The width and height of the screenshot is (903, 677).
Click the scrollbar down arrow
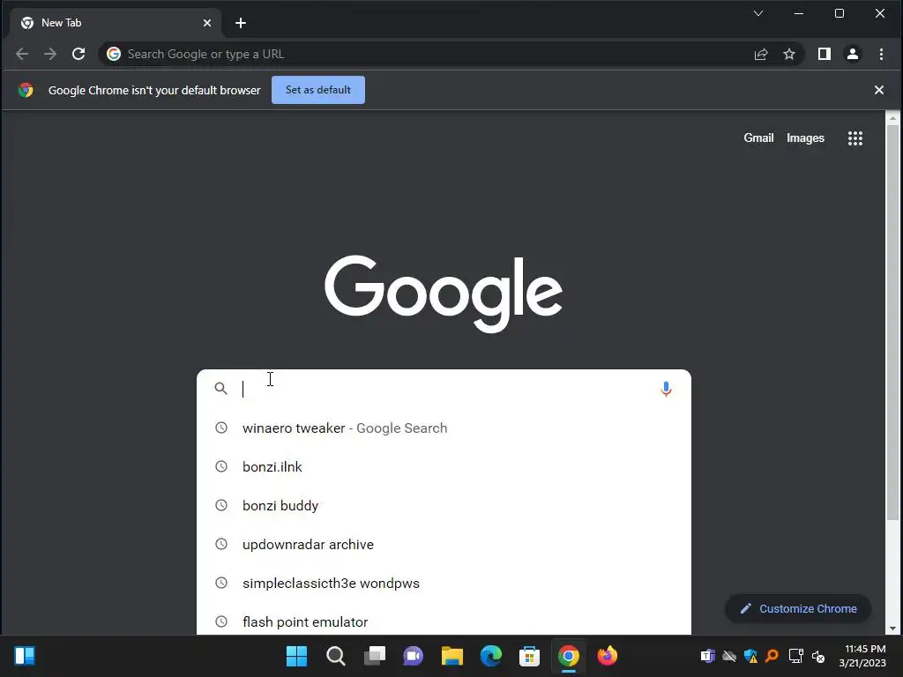coord(892,629)
